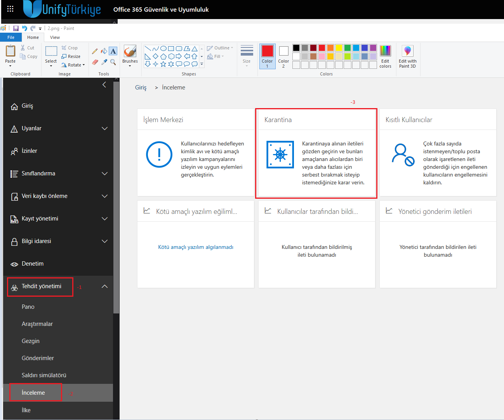Screen dimensions: 504x420
Task: Select the Magnifier tool
Action: point(113,62)
